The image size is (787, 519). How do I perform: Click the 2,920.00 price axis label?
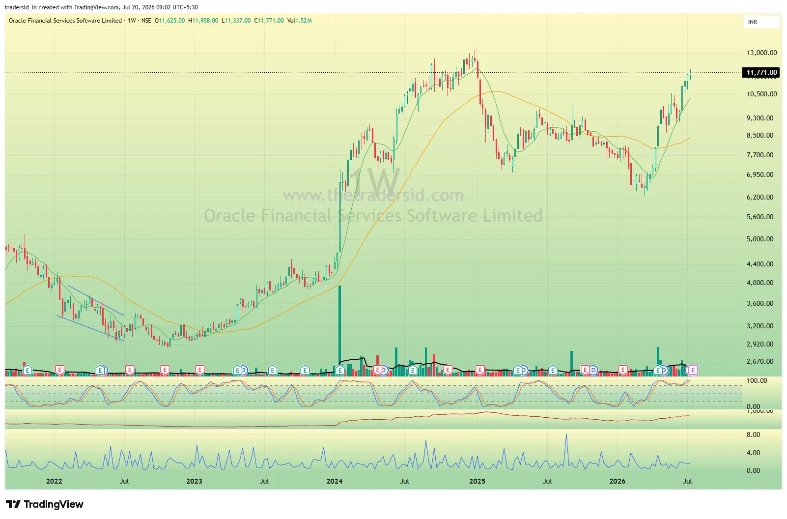pyautogui.click(x=760, y=344)
